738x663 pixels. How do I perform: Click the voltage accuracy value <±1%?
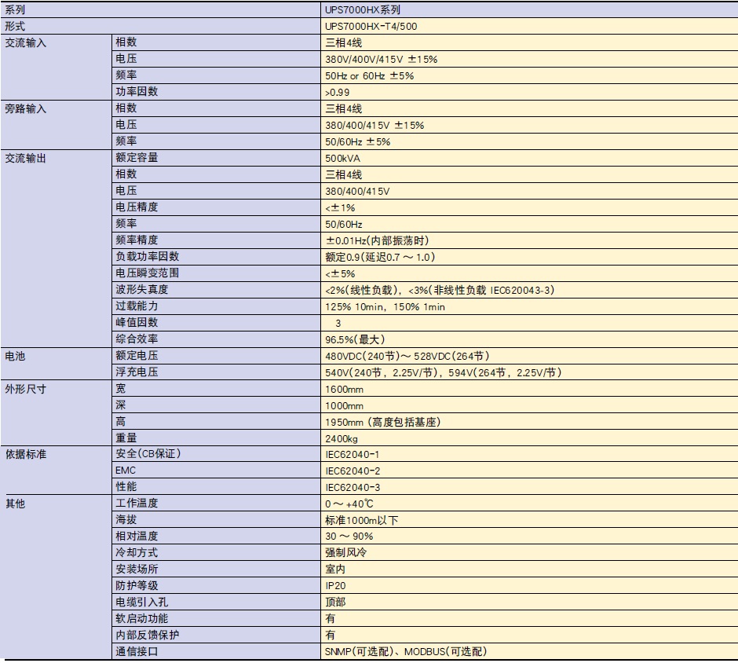point(340,207)
